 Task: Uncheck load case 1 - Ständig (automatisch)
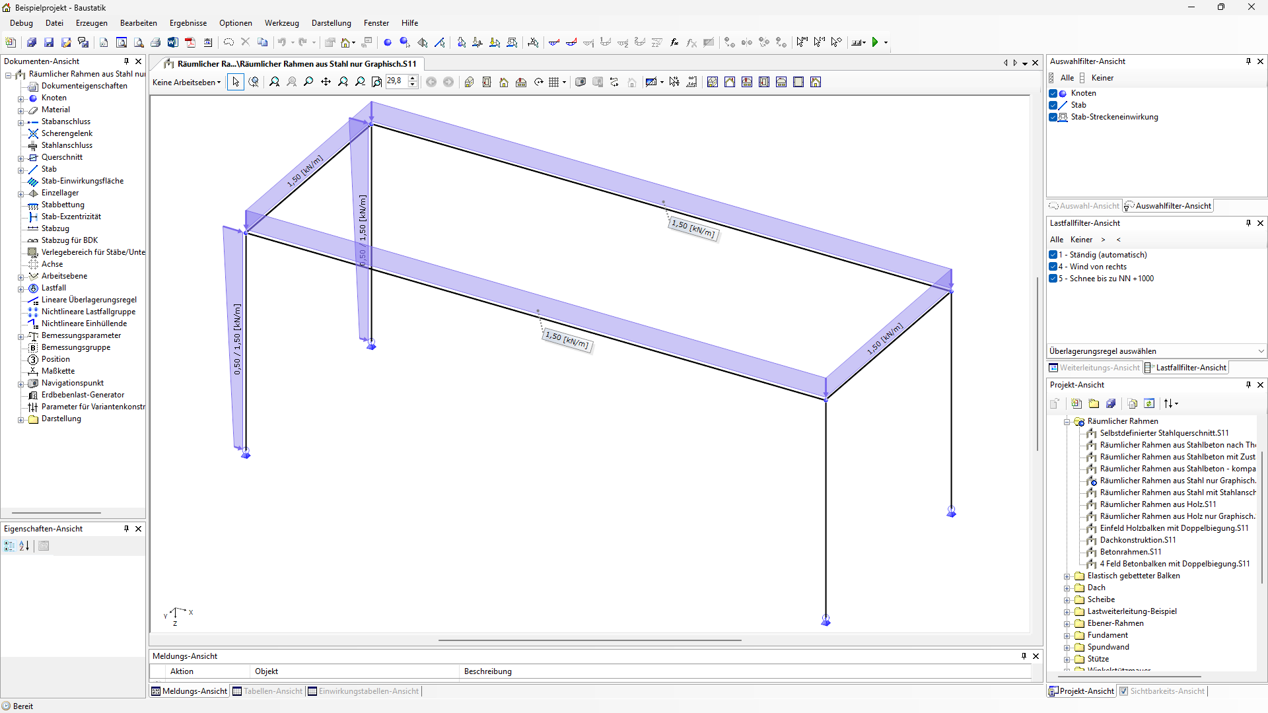1053,255
